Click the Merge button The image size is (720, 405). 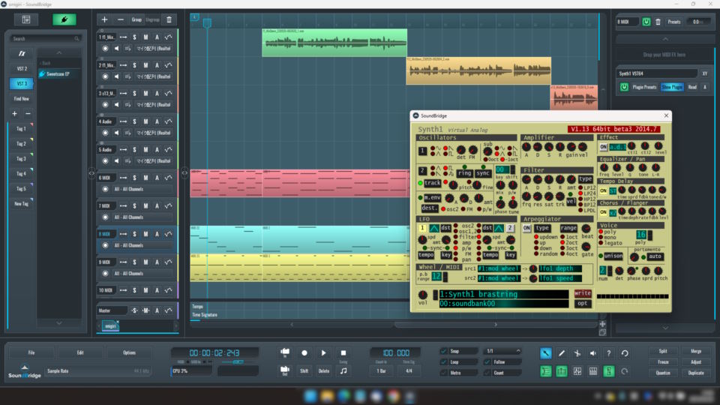(696, 351)
